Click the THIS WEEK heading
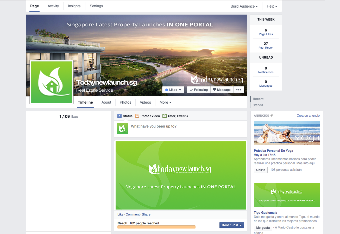 (266, 20)
